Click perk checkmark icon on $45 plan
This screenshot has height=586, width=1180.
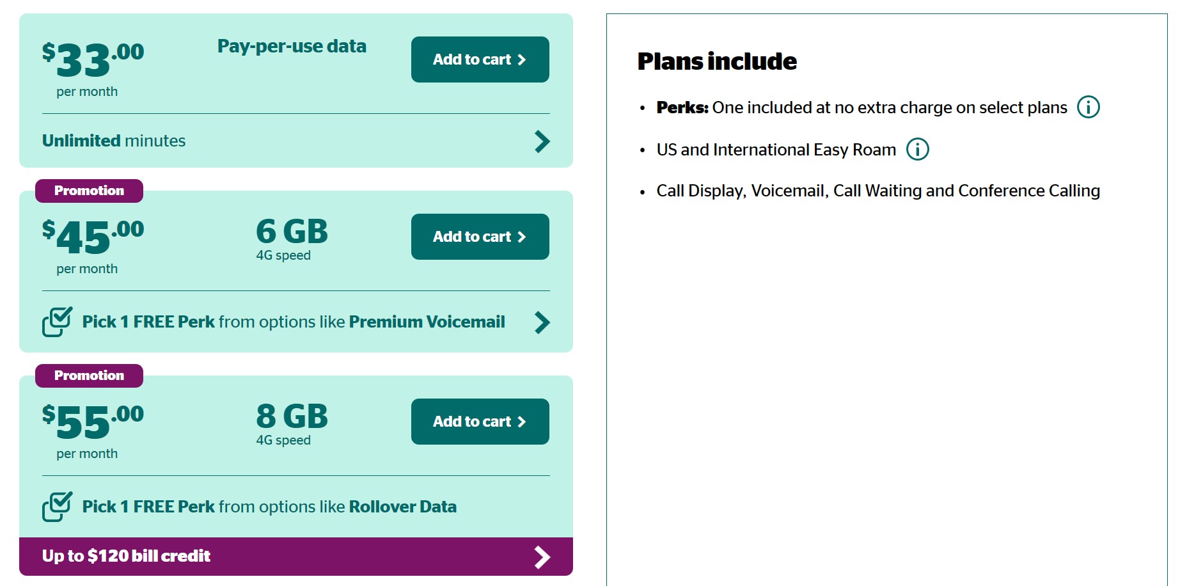click(57, 322)
